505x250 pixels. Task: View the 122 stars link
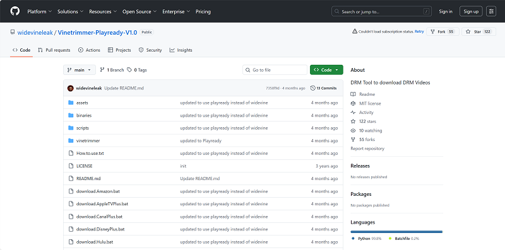click(x=364, y=122)
